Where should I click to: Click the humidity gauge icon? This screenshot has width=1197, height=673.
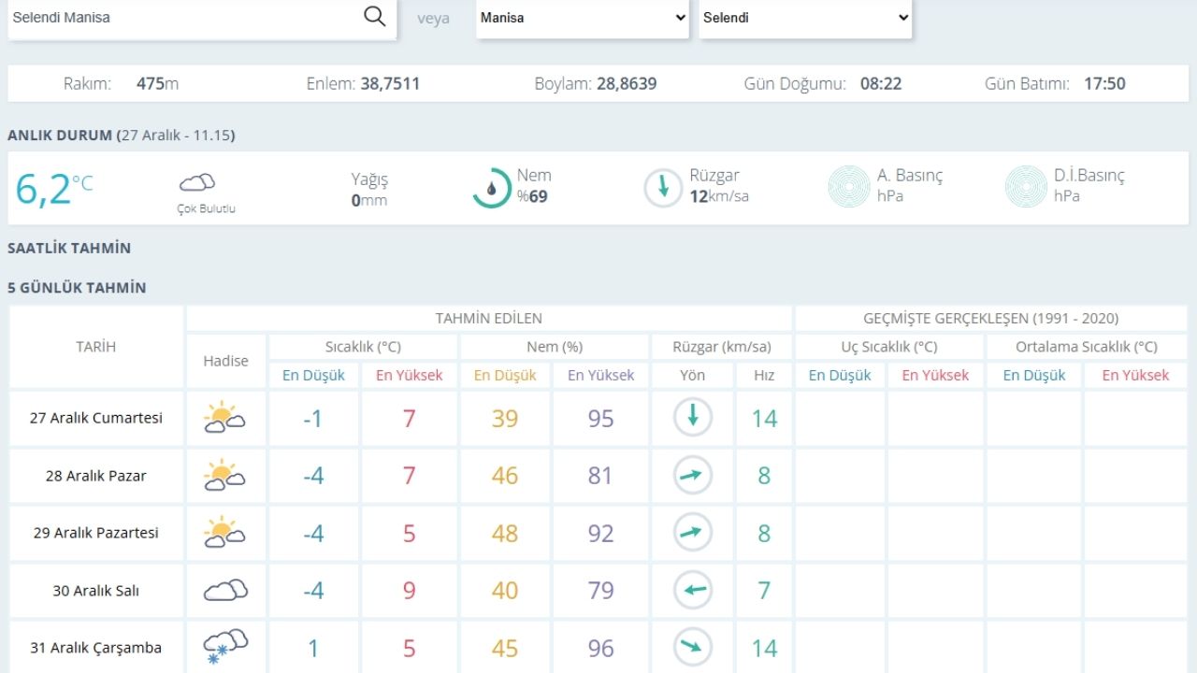[x=491, y=188]
